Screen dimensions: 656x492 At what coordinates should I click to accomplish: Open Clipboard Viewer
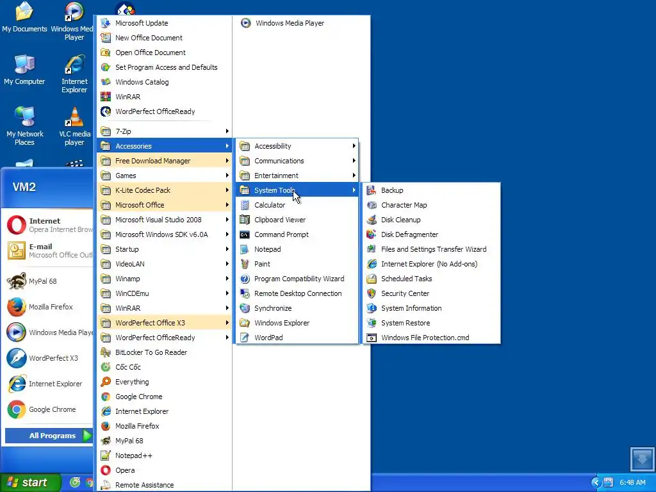click(x=297, y=220)
